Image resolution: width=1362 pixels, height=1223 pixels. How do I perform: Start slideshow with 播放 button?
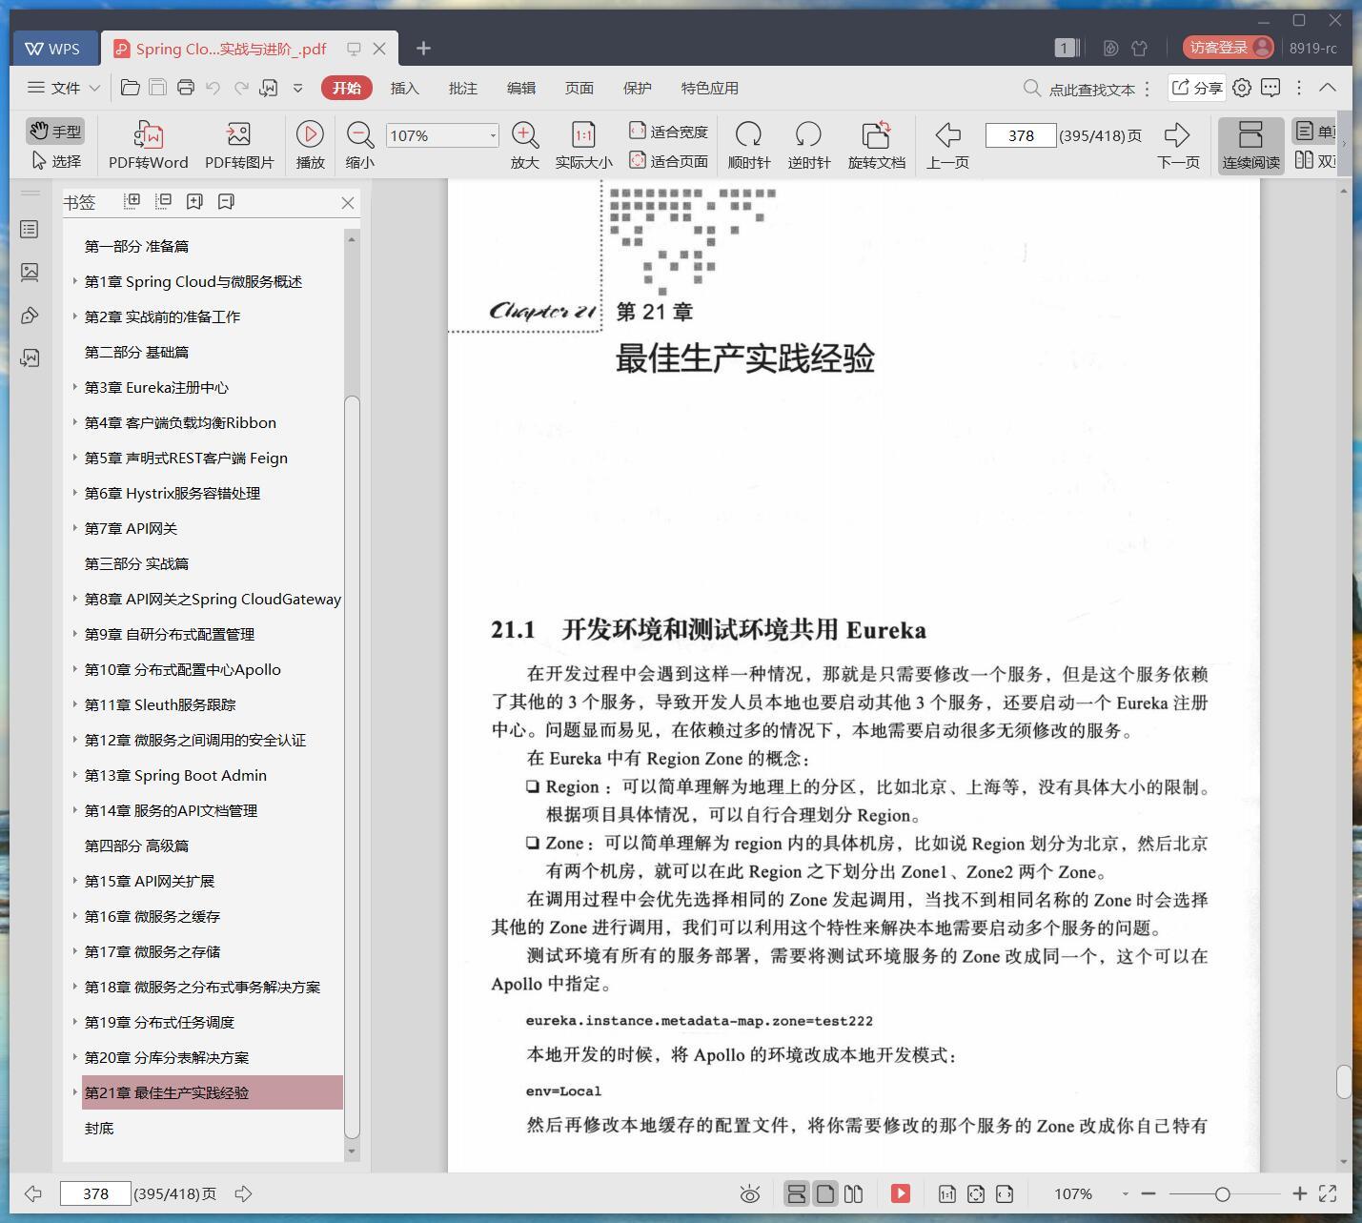pos(310,145)
